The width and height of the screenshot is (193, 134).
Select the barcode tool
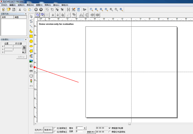pyautogui.click(x=31, y=71)
